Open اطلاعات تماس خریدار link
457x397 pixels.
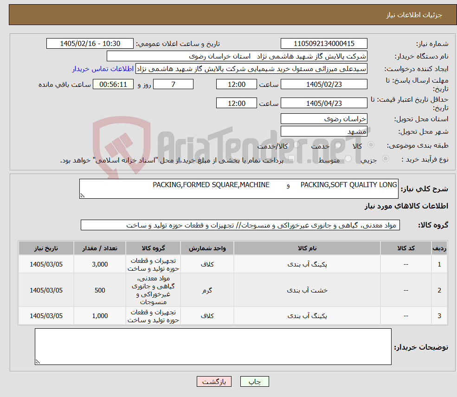point(103,69)
